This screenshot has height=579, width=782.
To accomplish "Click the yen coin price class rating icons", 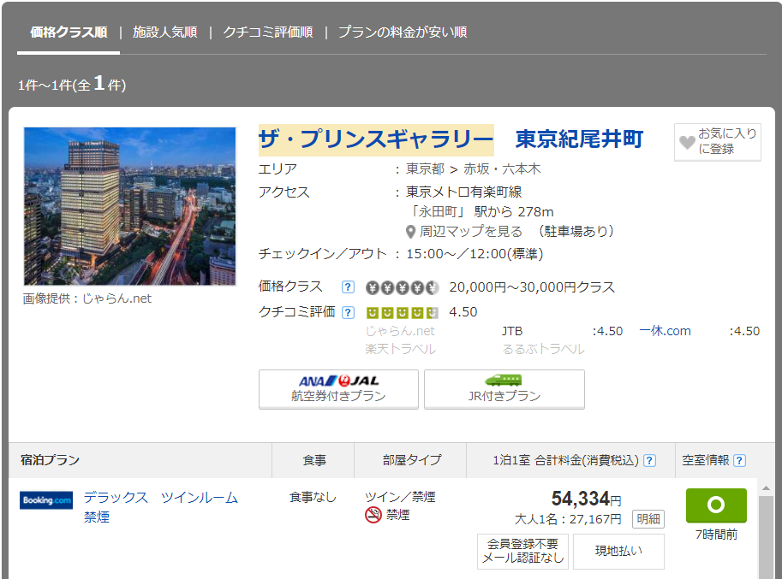I will pyautogui.click(x=402, y=287).
